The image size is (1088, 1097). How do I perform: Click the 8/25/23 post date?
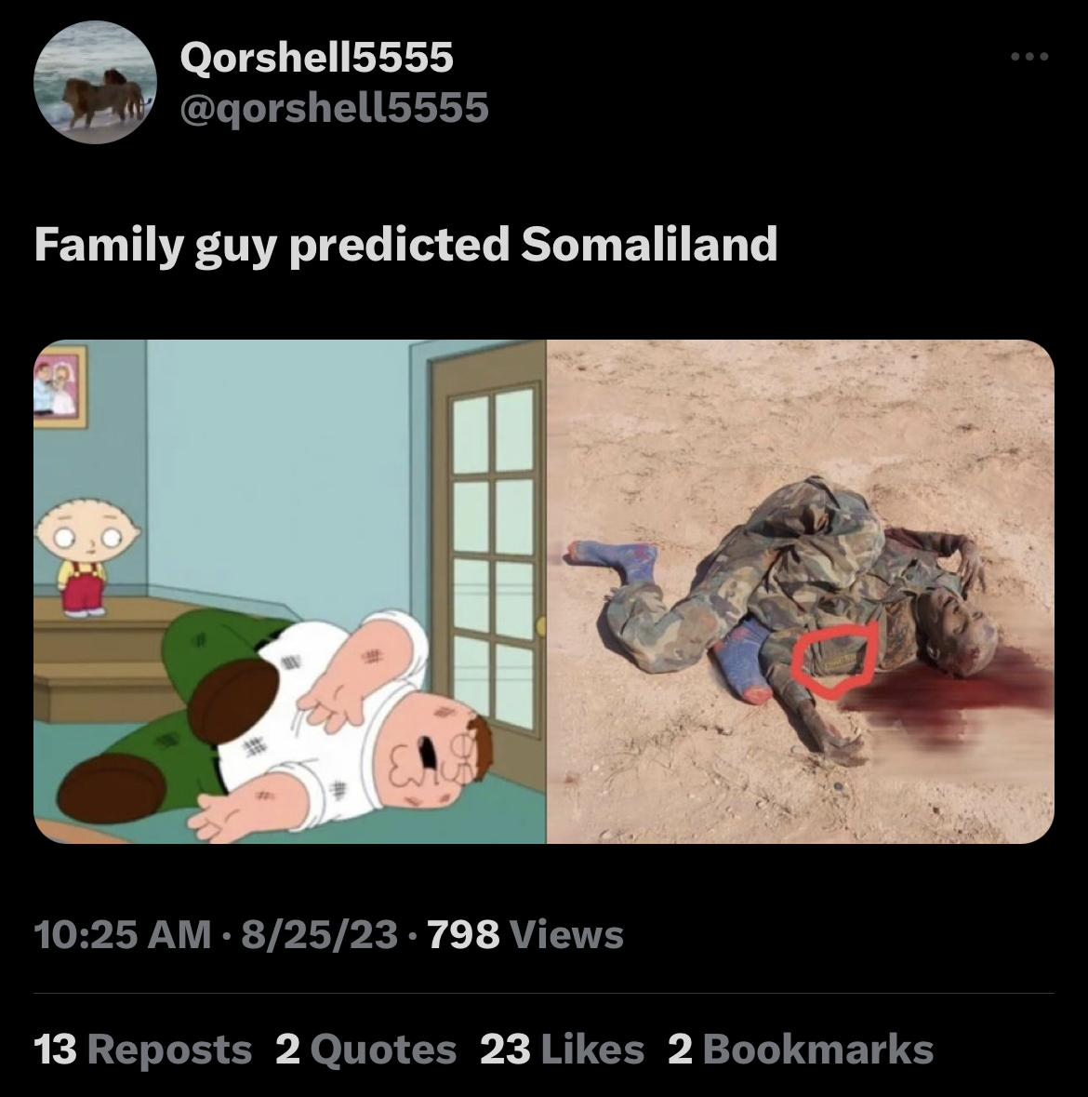(x=320, y=934)
